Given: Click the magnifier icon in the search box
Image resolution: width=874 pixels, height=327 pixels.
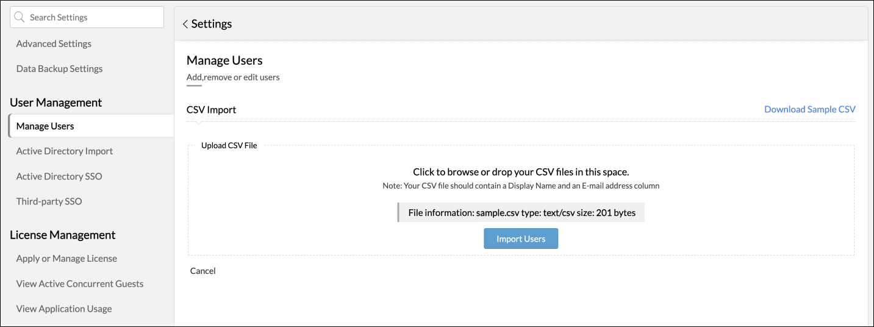Looking at the screenshot, I should (20, 18).
